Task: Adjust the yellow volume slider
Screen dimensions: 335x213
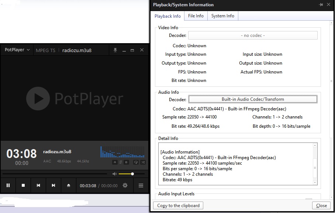Action: tap(132, 174)
